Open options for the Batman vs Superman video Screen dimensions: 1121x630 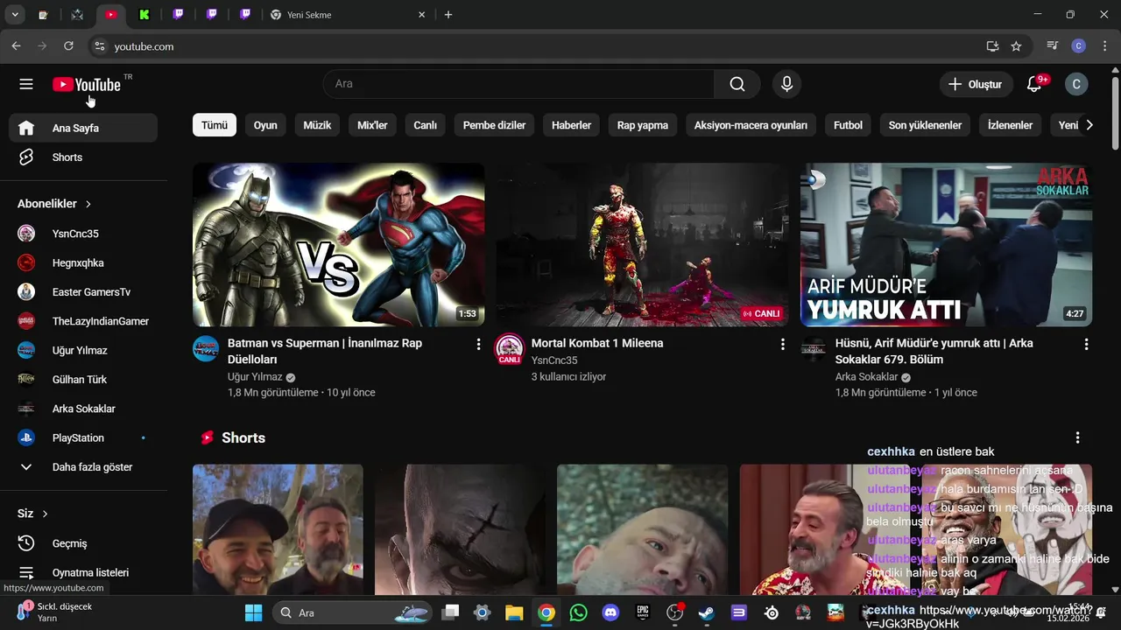pos(478,345)
